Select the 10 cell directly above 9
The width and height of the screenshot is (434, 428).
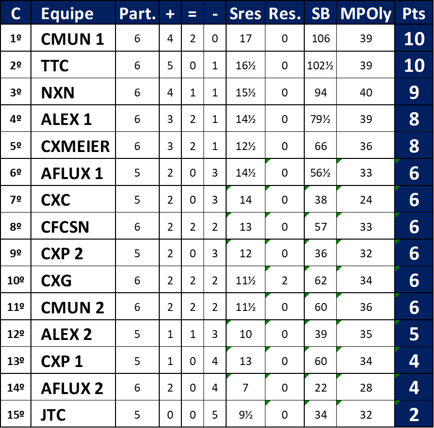coord(414,65)
